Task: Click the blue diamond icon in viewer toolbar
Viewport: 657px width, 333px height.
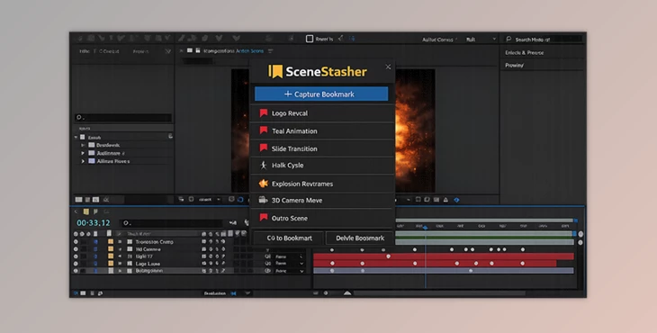Action: pyautogui.click(x=456, y=200)
